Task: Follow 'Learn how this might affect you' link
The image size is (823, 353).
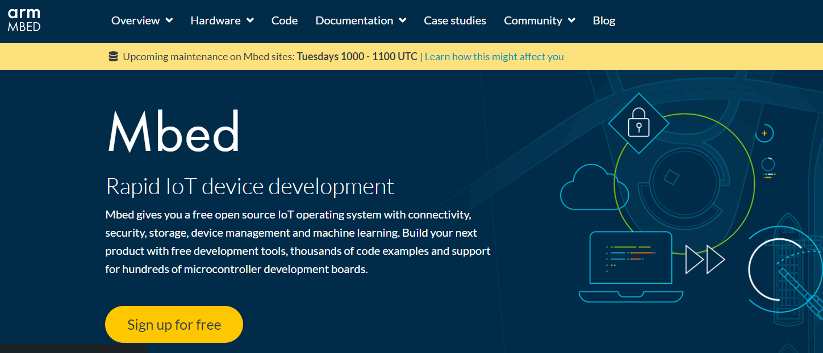Action: click(494, 57)
